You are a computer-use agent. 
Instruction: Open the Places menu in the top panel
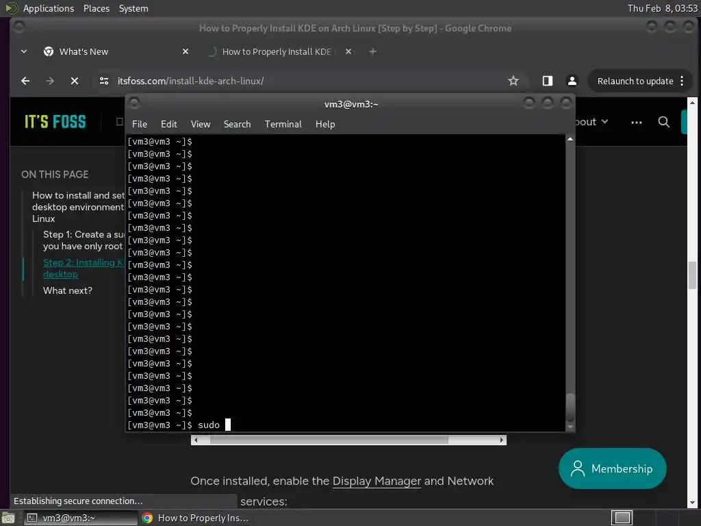(x=96, y=8)
